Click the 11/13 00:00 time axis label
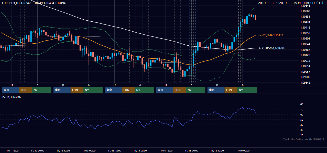The height and width of the screenshot is (153, 327). (x=89, y=150)
